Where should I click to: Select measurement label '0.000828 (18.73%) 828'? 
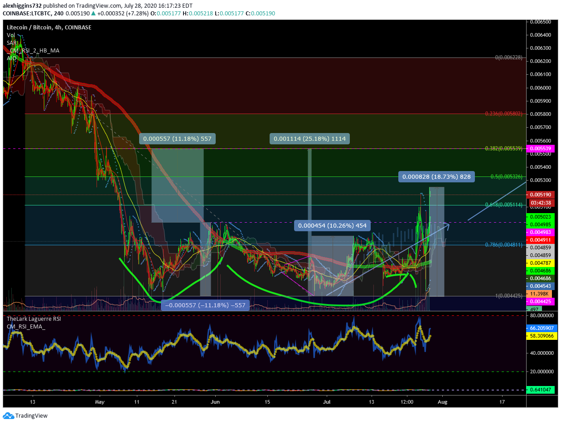[437, 177]
